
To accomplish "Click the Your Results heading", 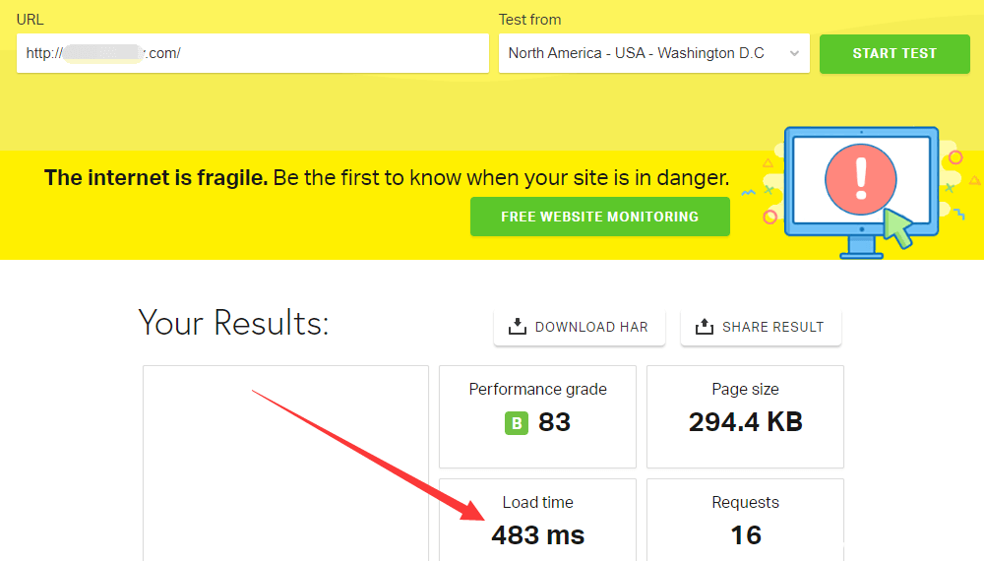I will (233, 323).
